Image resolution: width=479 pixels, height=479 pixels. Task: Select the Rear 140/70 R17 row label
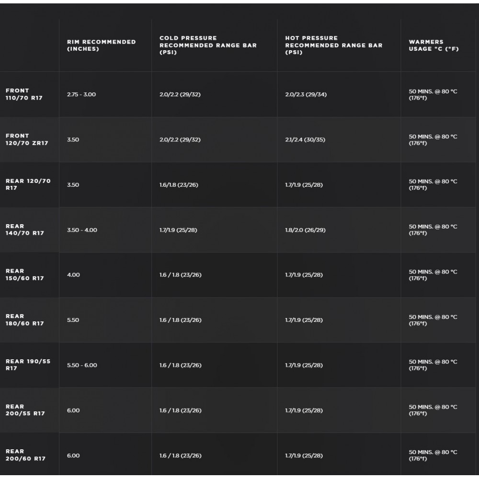pos(25,229)
